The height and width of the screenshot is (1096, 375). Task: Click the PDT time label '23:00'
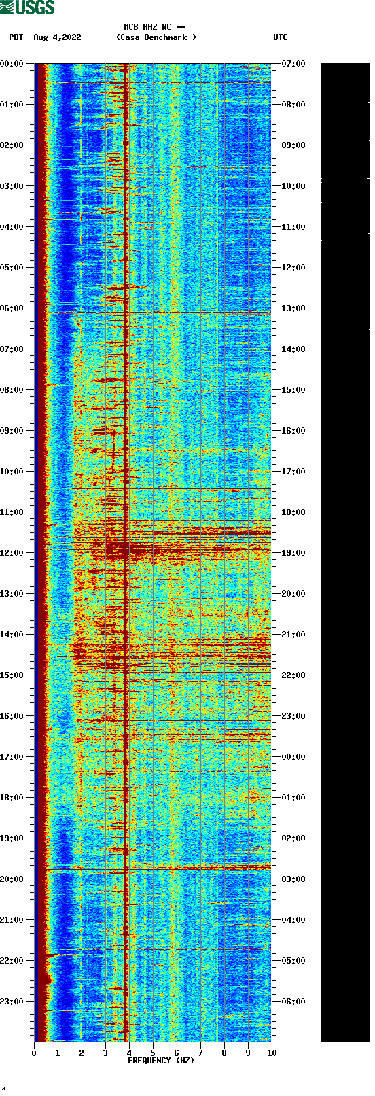click(x=12, y=1002)
